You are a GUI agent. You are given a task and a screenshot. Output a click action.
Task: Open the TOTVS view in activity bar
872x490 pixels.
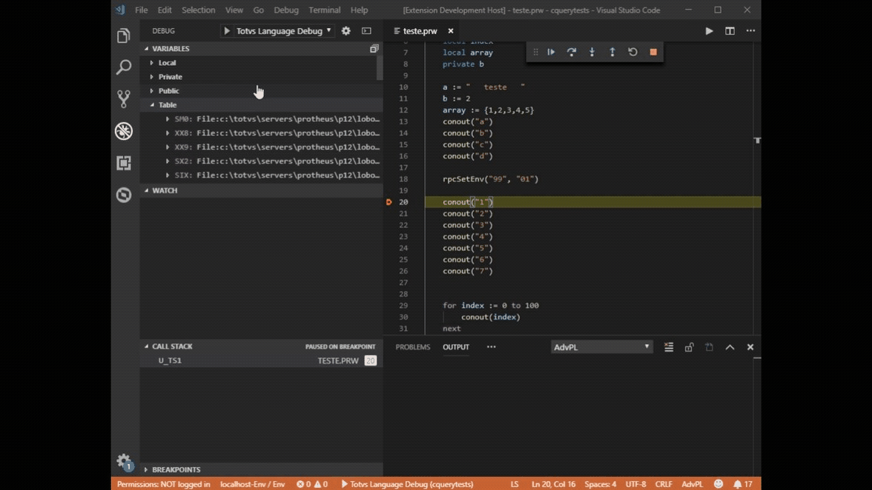[x=123, y=195]
